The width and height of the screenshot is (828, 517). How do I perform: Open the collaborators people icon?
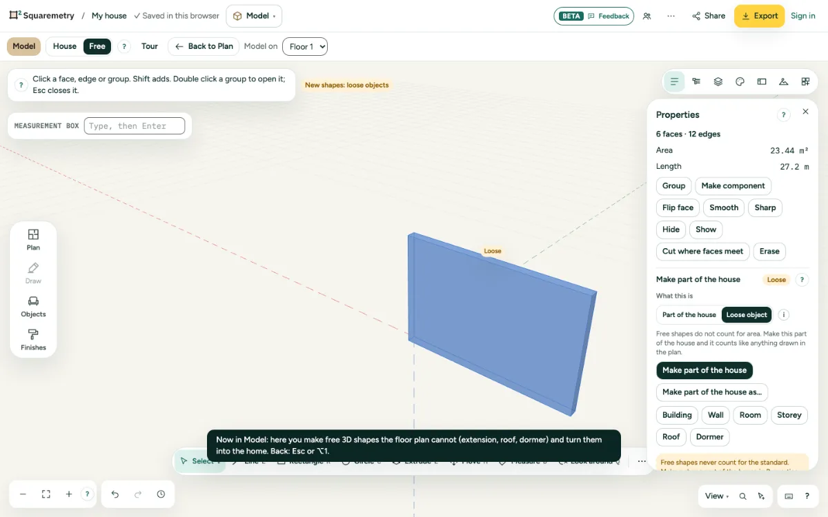click(647, 16)
